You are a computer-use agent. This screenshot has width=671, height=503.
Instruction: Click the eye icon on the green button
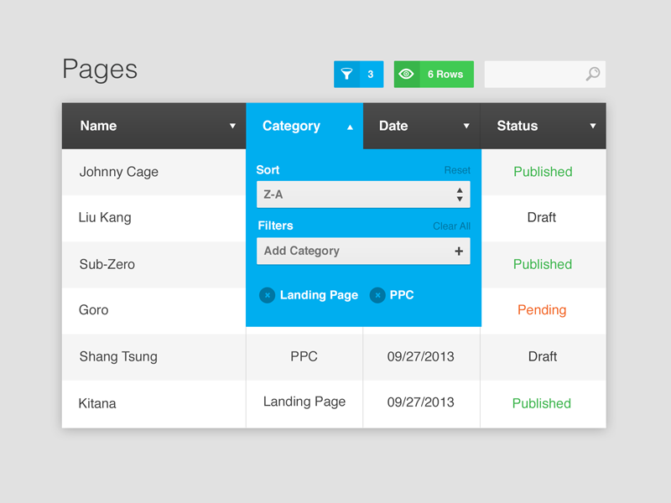coord(407,74)
